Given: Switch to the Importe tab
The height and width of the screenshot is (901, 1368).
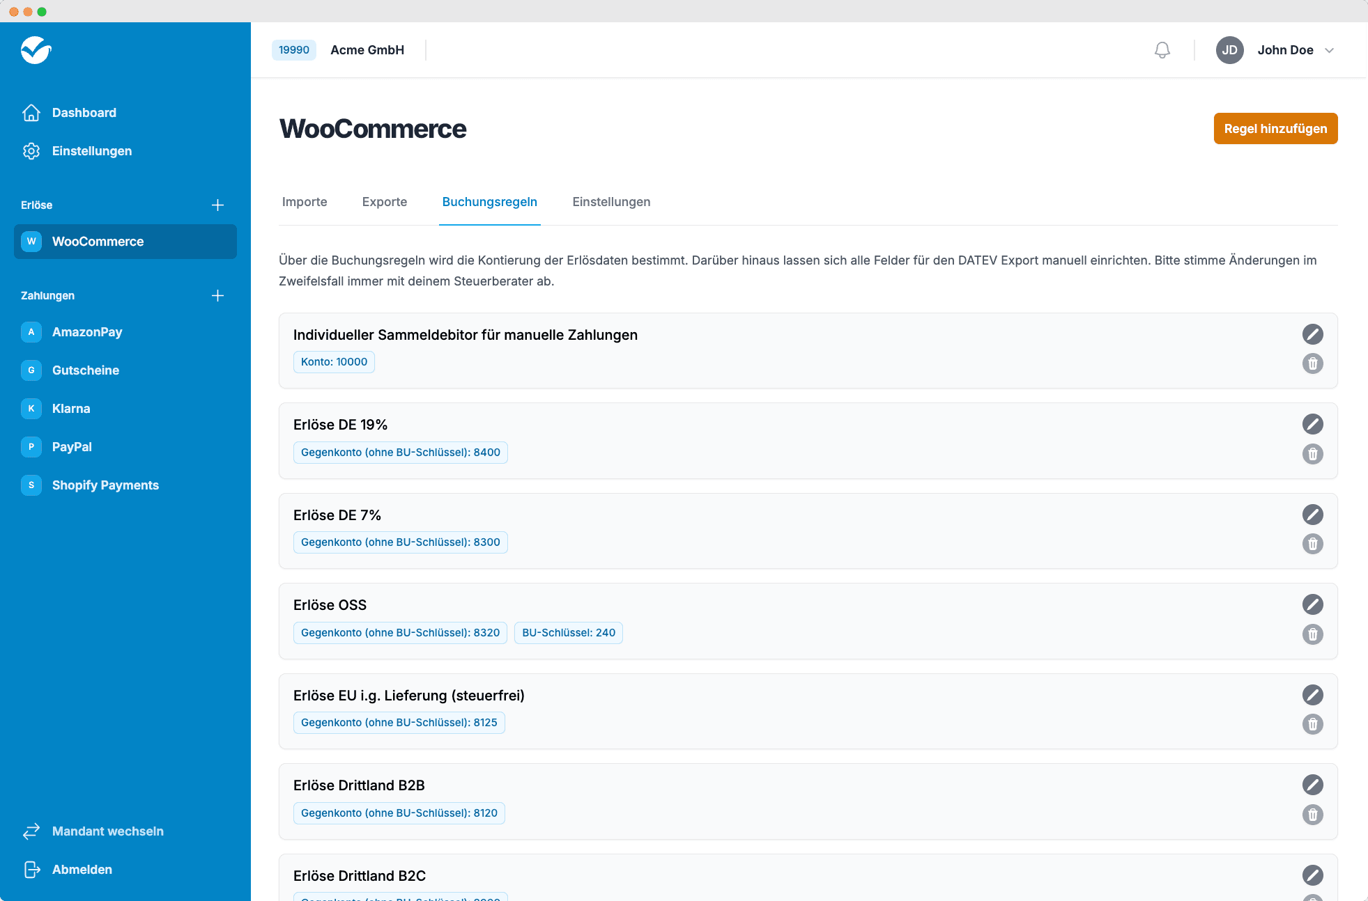Looking at the screenshot, I should (305, 202).
